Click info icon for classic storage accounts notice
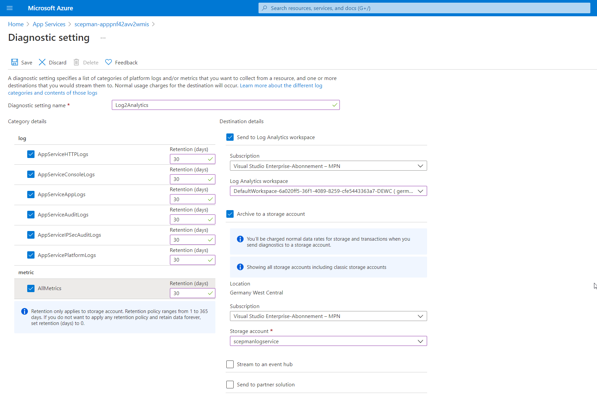The height and width of the screenshot is (400, 597). coord(240,267)
